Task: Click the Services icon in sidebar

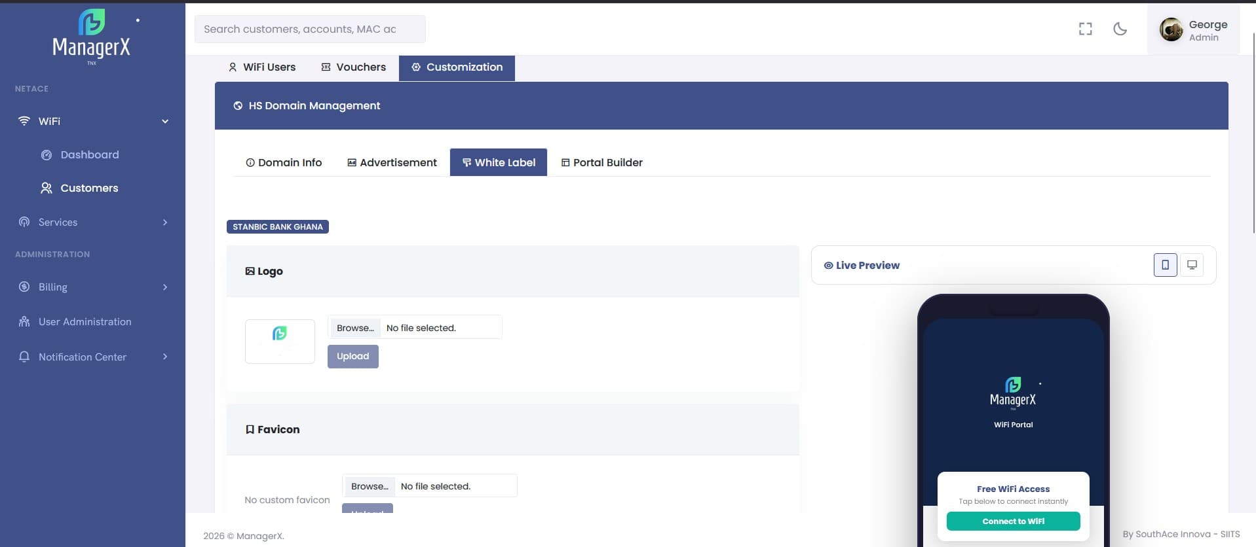Action: point(24,222)
